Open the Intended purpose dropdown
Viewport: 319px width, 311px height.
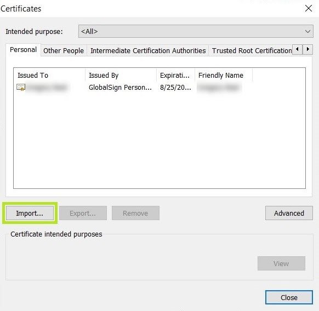click(196, 31)
